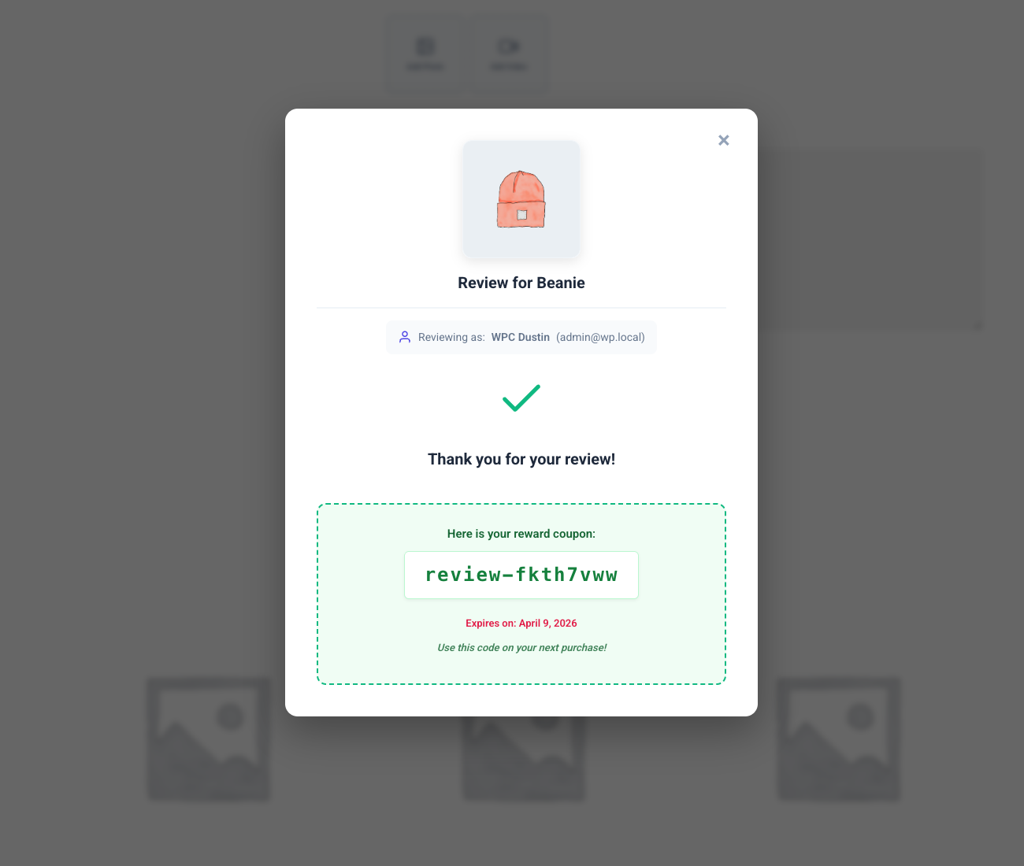
Task: Click the Thank you for your review message
Action: coord(521,459)
